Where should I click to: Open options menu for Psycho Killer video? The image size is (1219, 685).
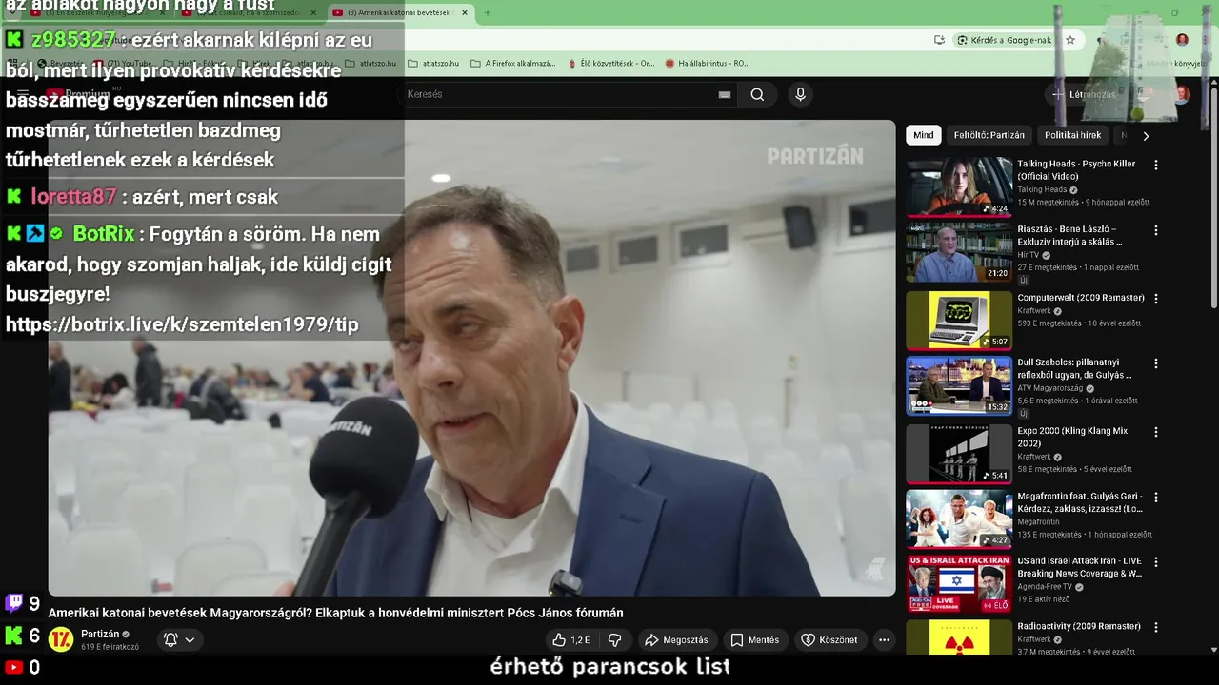[x=1156, y=165]
